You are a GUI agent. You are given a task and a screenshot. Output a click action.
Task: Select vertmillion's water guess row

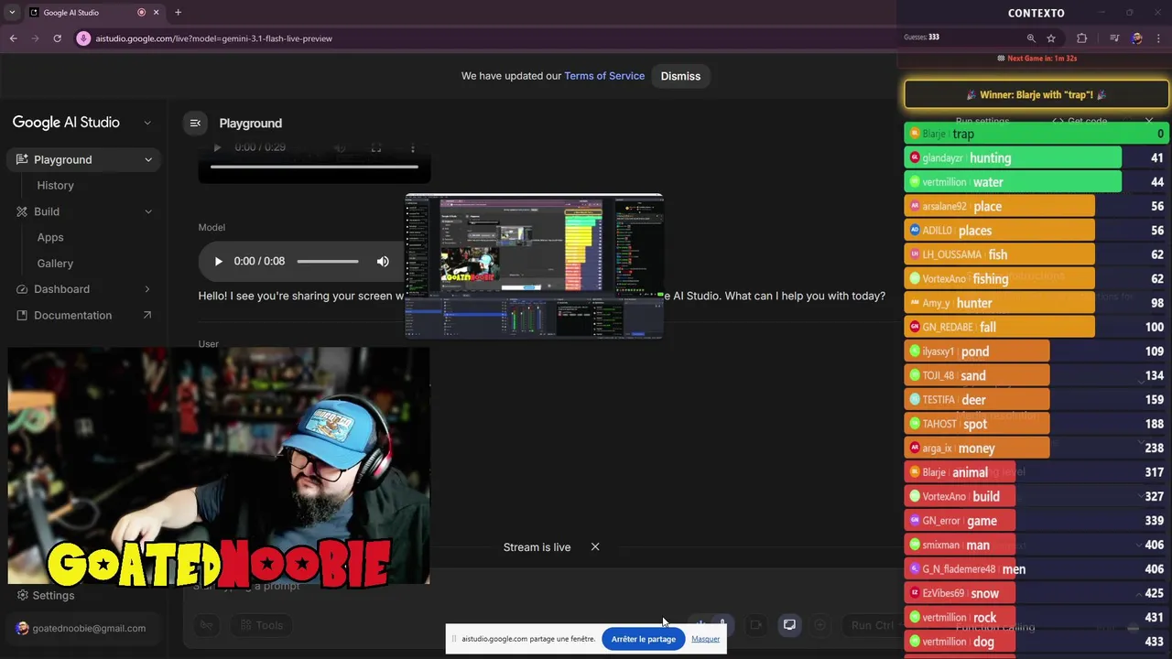pyautogui.click(x=1036, y=182)
